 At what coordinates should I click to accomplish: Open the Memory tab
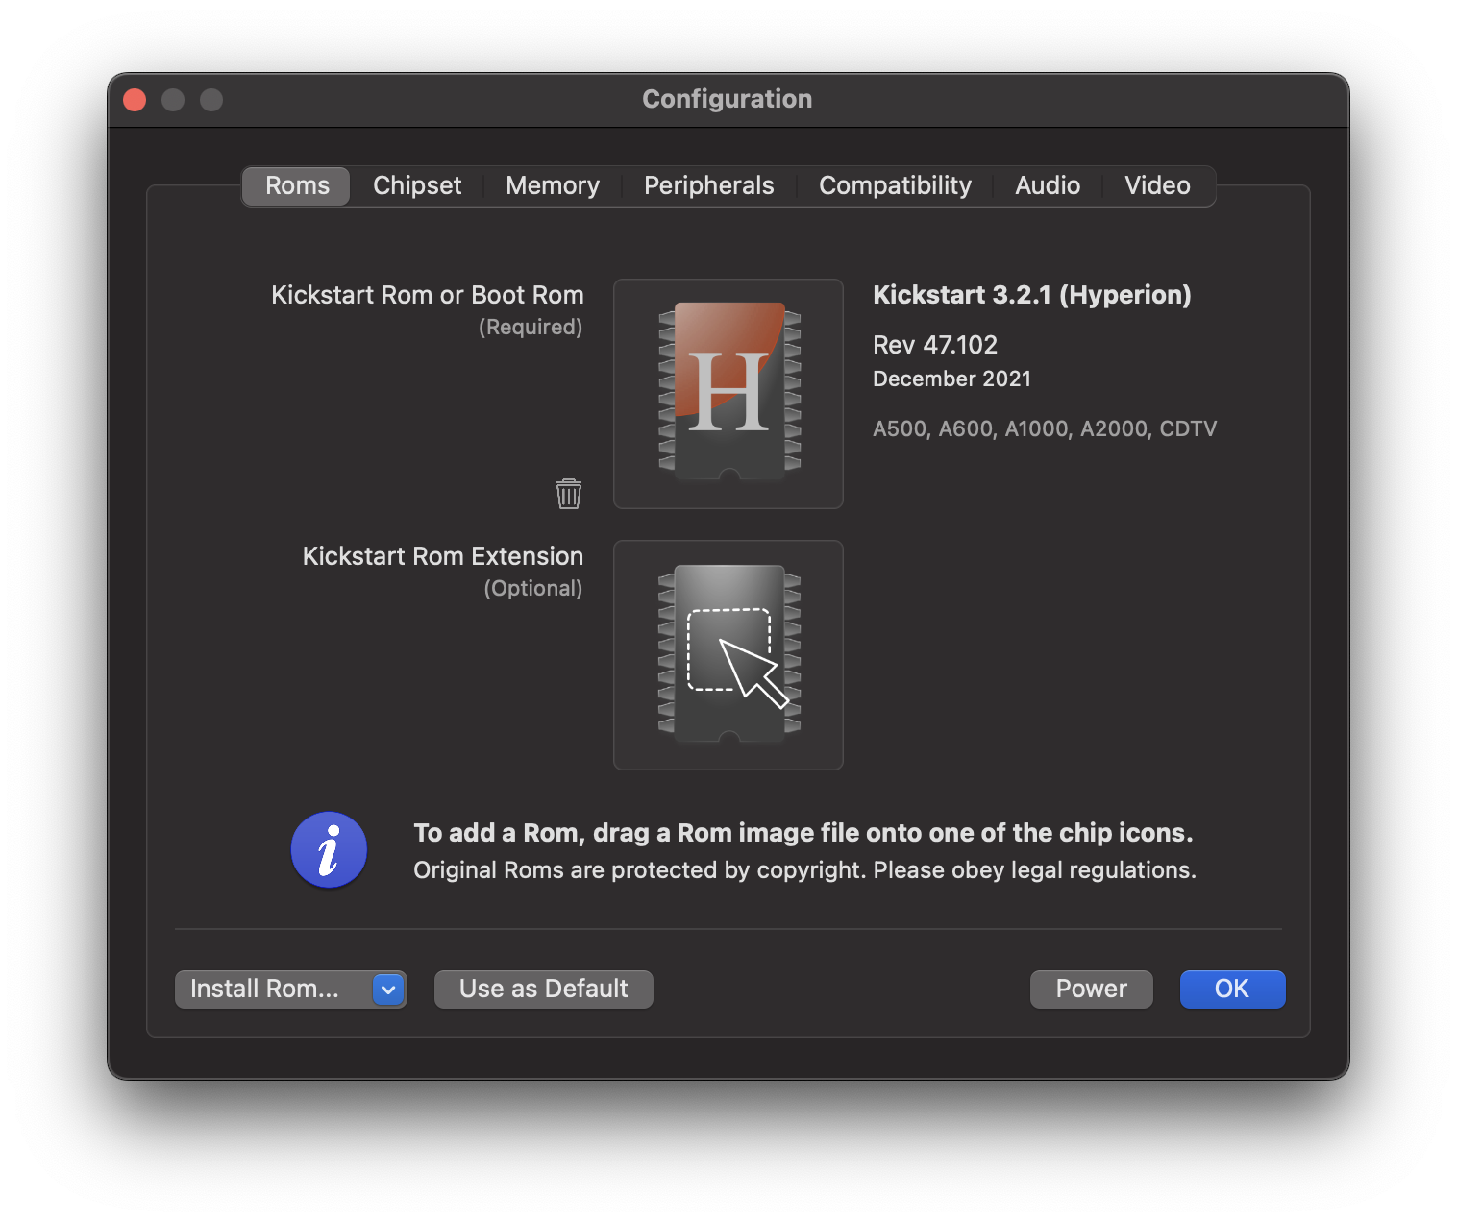(x=553, y=185)
